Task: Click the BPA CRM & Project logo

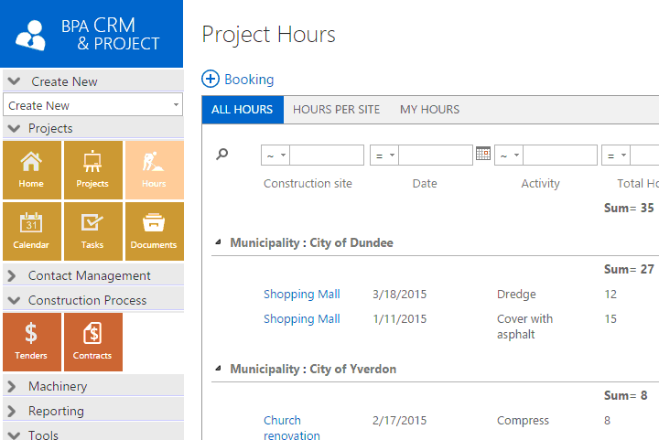Action: (92, 34)
